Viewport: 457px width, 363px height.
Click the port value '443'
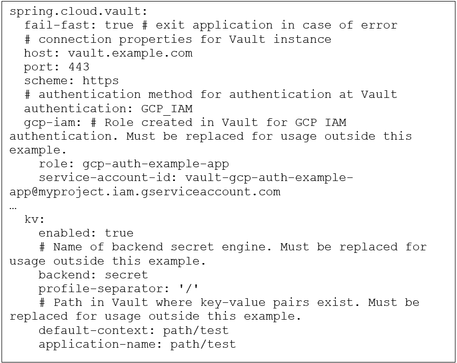(x=78, y=67)
